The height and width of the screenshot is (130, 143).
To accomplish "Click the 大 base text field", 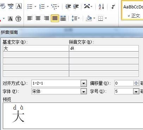I will (36, 48).
